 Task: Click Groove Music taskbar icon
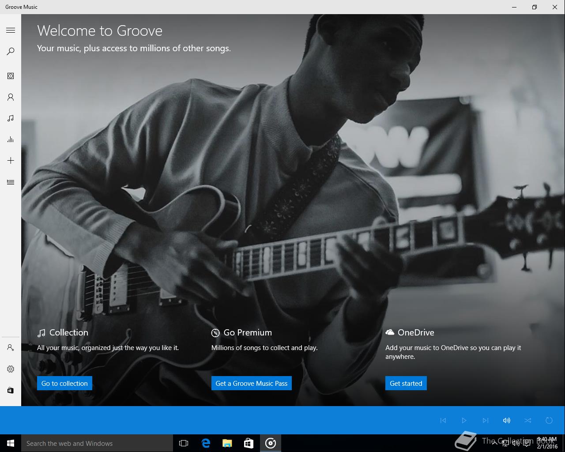click(271, 443)
